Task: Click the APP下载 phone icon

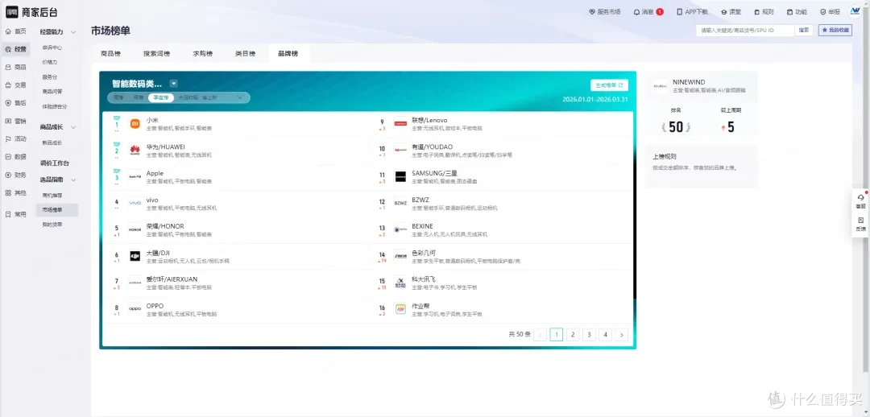Action: tap(679, 11)
